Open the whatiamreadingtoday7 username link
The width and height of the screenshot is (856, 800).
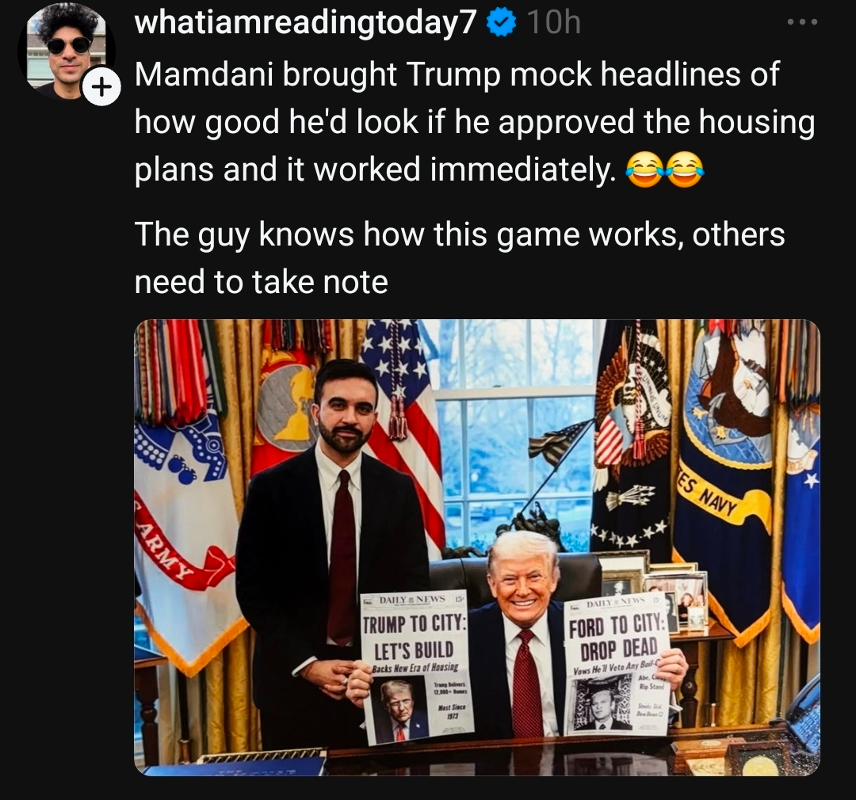(306, 22)
